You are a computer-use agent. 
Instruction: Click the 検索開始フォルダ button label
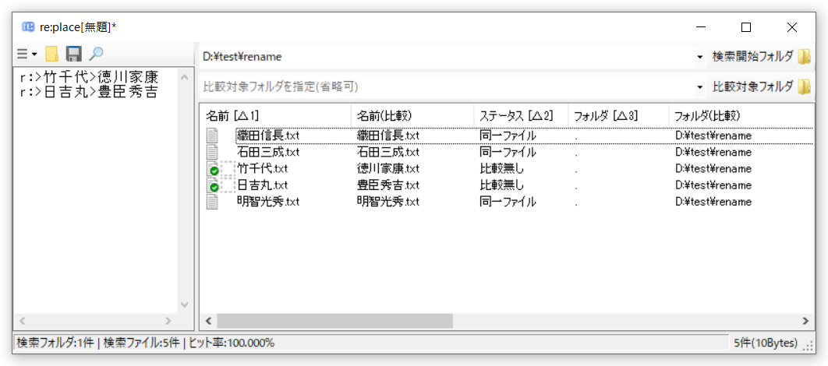(752, 56)
